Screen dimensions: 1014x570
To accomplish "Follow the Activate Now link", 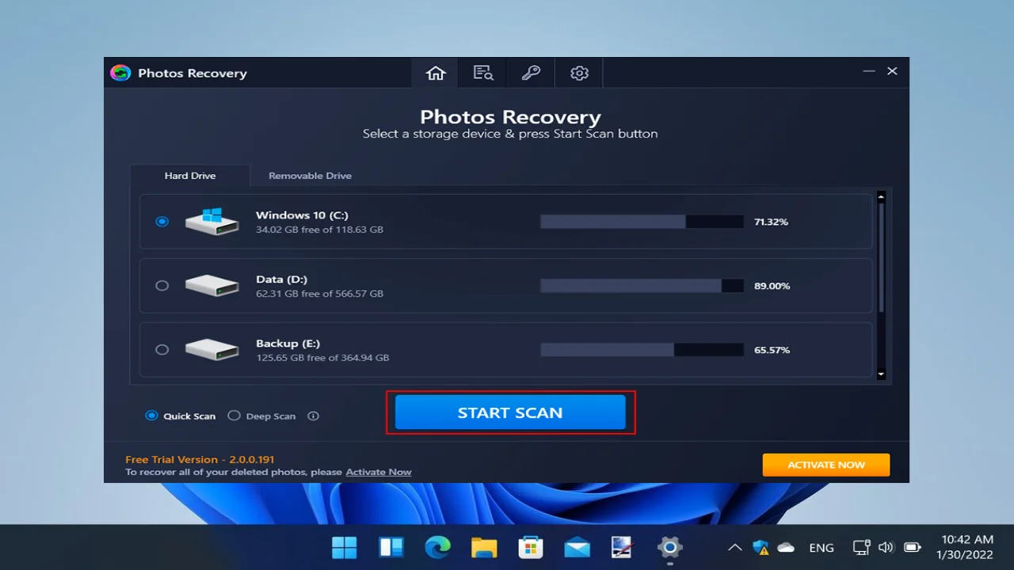I will [379, 472].
